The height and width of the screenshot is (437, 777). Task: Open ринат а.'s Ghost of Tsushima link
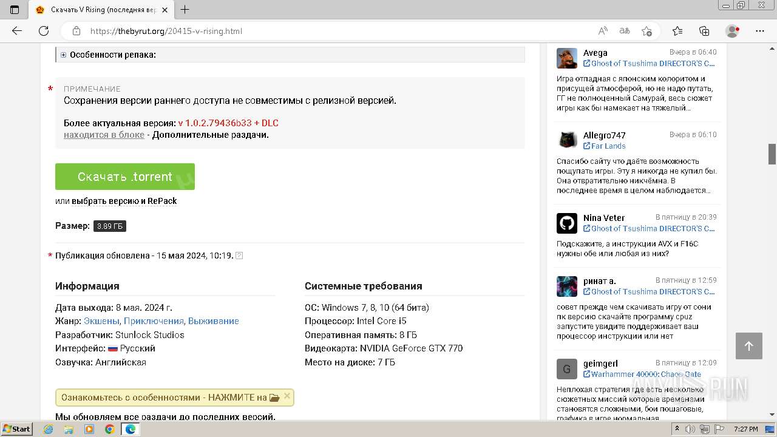point(649,291)
